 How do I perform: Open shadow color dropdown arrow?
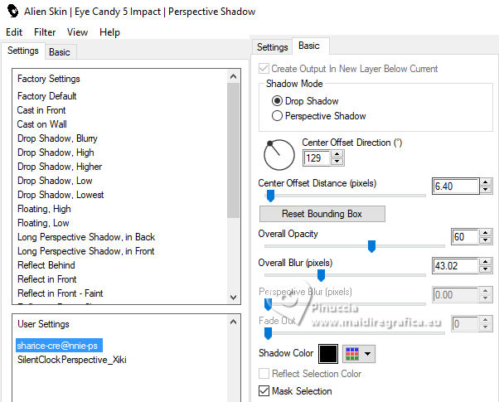pyautogui.click(x=367, y=354)
